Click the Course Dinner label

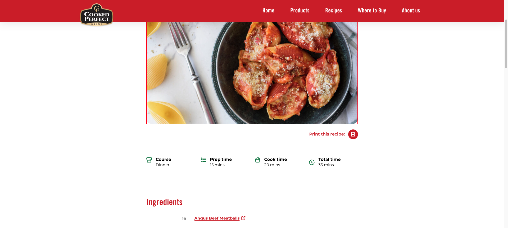(x=163, y=162)
